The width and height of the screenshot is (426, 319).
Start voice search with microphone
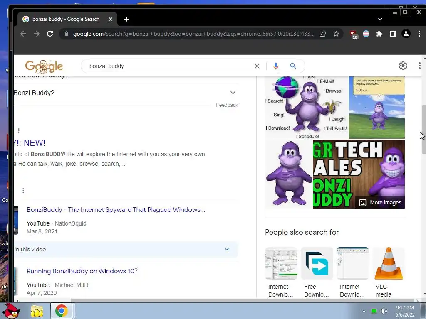tap(276, 66)
